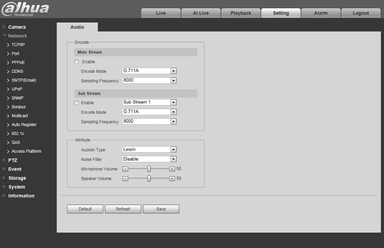Click the Refresh button
The image size is (384, 248).
pyautogui.click(x=123, y=209)
